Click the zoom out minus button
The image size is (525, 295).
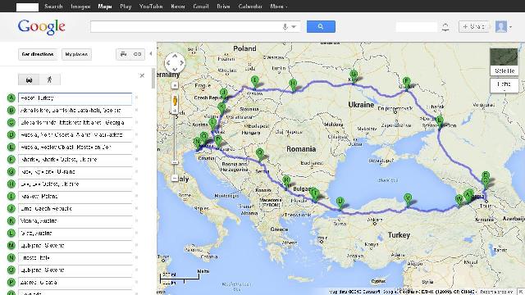(x=175, y=179)
